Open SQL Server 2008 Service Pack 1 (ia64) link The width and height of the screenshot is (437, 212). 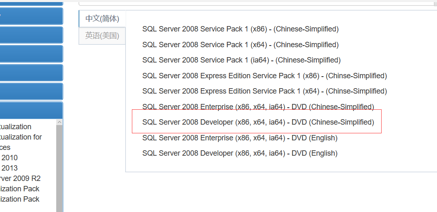click(241, 60)
